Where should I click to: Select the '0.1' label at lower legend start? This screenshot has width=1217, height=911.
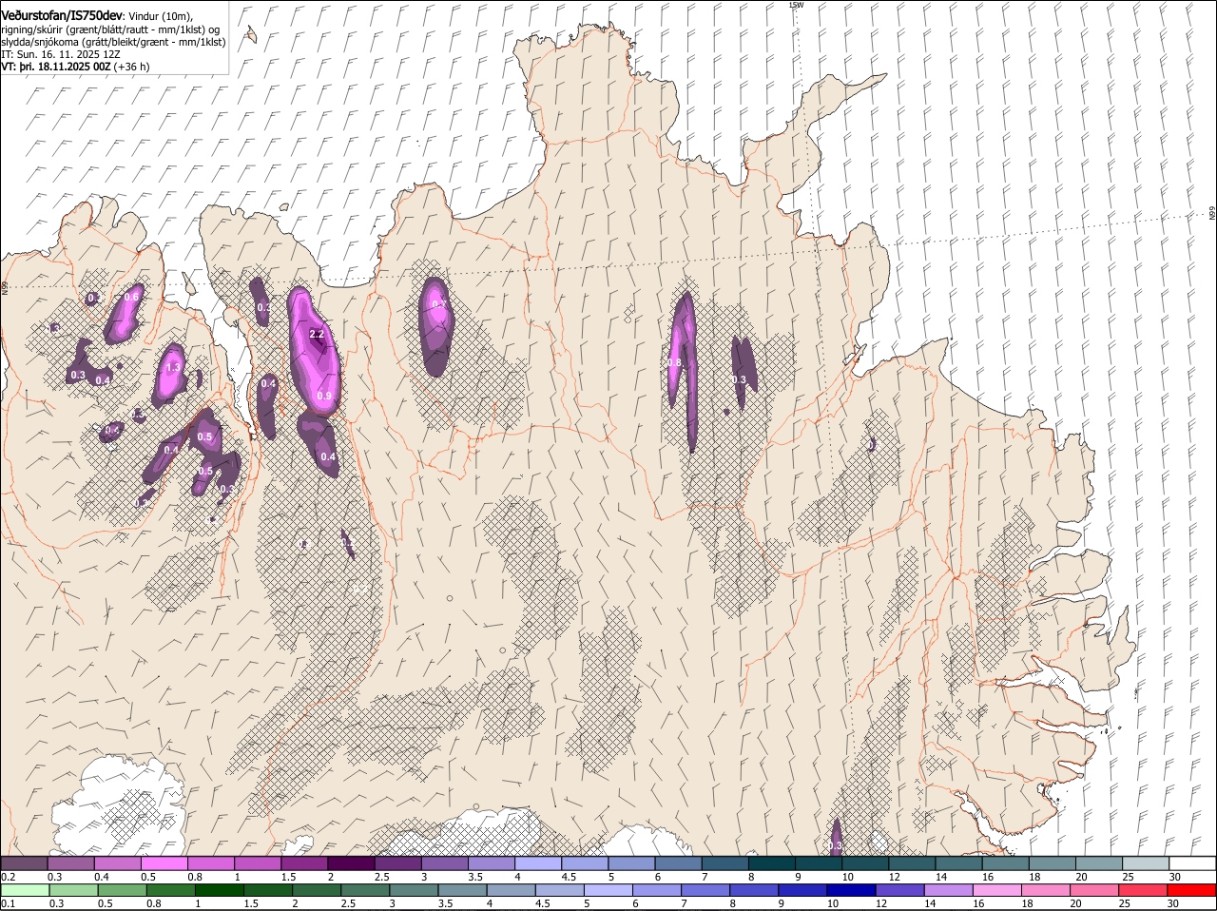coord(8,904)
